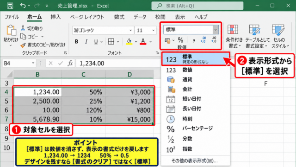Toggle bold formatting
The height and width of the screenshot is (167, 296).
76,41
